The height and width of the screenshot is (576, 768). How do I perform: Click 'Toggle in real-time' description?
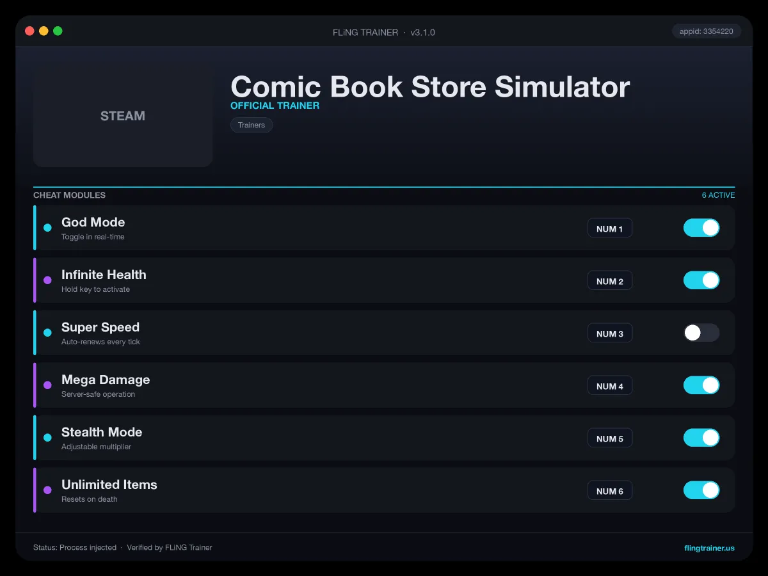pos(93,237)
